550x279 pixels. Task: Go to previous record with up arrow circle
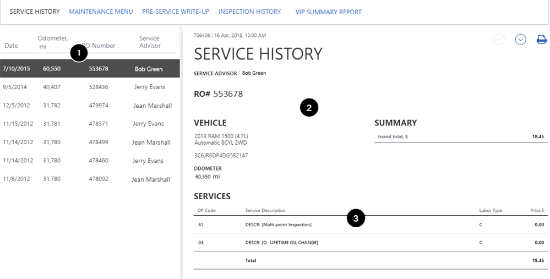click(499, 40)
